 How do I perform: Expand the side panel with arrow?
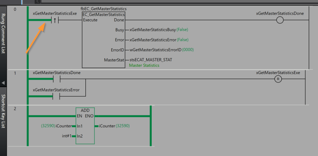click(3, 83)
